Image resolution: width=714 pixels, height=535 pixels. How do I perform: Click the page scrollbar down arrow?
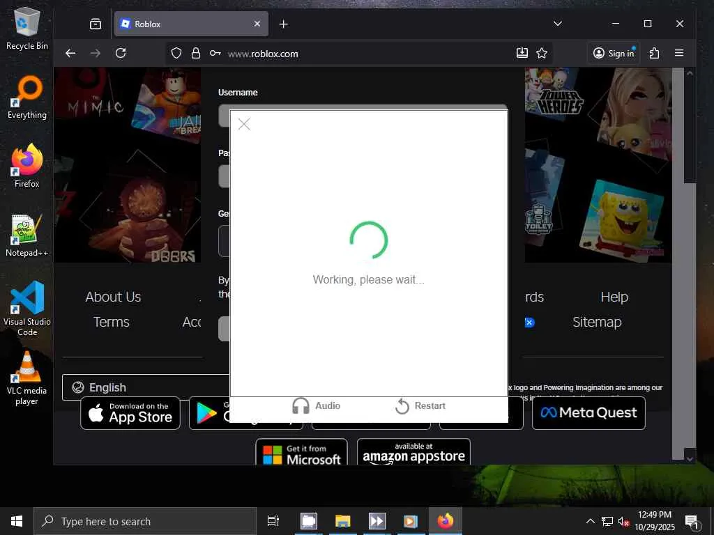[690, 459]
